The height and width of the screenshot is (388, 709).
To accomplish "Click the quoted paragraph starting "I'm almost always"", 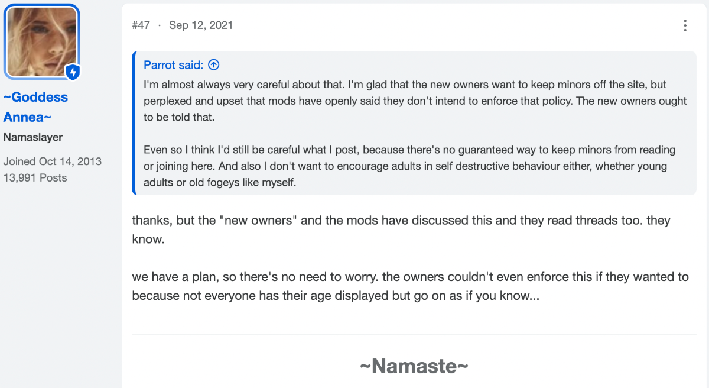I will click(x=415, y=101).
